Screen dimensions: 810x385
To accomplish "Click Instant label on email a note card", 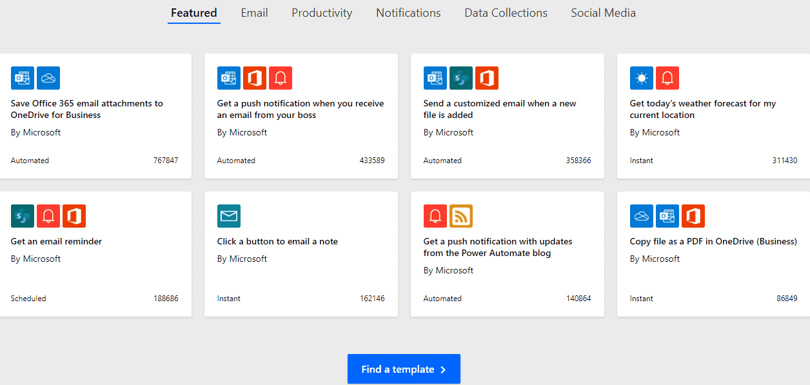I will [x=229, y=299].
